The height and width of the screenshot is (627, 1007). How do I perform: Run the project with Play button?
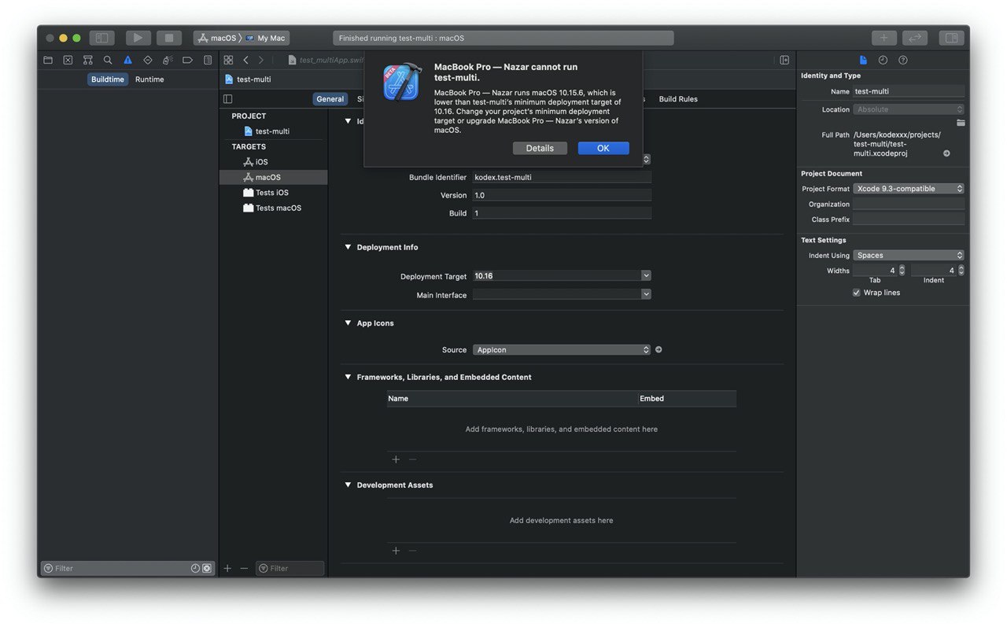[138, 38]
